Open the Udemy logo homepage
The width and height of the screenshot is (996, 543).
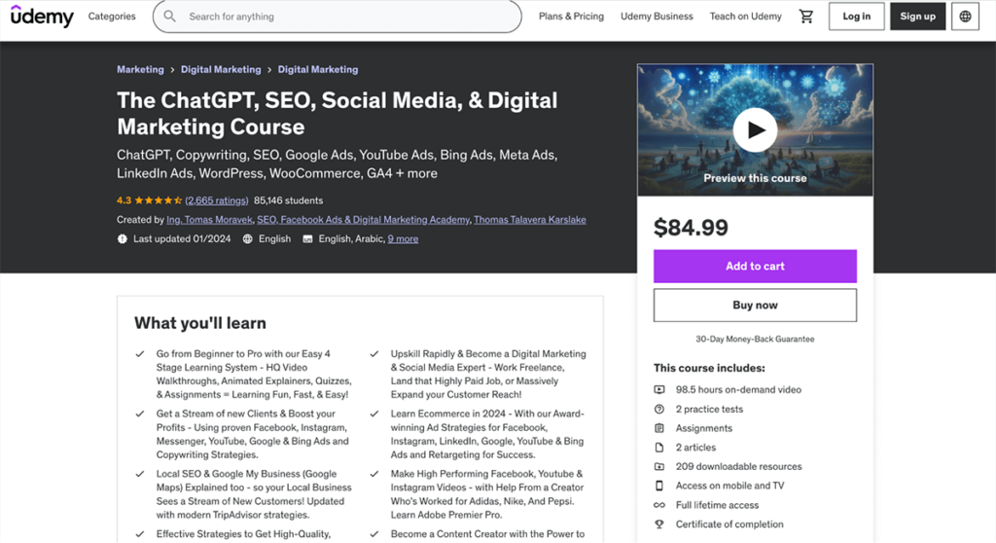pyautogui.click(x=42, y=16)
